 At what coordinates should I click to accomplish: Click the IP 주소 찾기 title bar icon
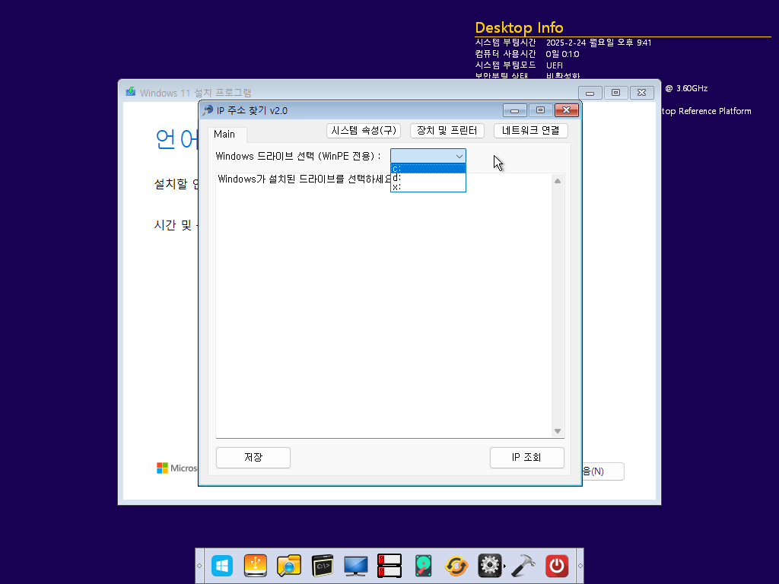(208, 110)
